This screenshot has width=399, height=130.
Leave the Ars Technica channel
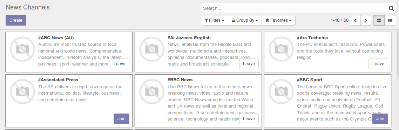(x=378, y=64)
